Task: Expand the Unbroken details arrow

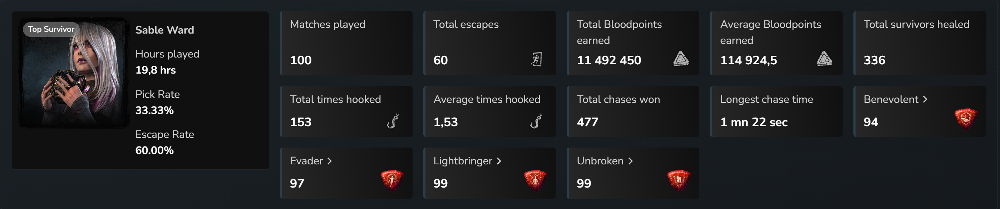Action: 631,161
